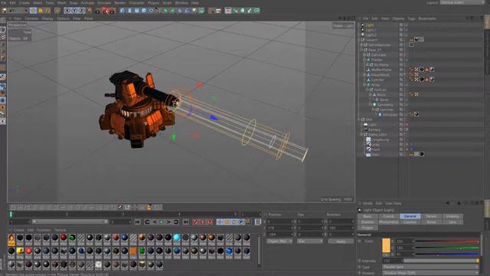490x276 pixels.
Task: Collapse the Array object hierarchy
Action: tap(364, 85)
